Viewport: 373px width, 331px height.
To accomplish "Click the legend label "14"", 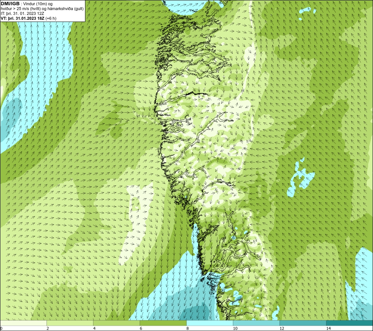I will pos(328,328).
